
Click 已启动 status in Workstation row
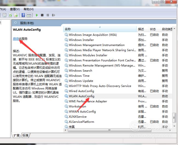[x=154, y=106]
